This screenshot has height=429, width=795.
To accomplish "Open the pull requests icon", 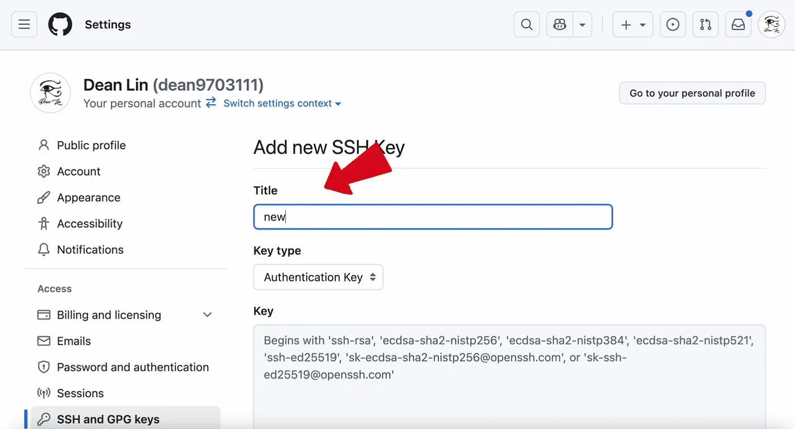I will click(x=705, y=25).
